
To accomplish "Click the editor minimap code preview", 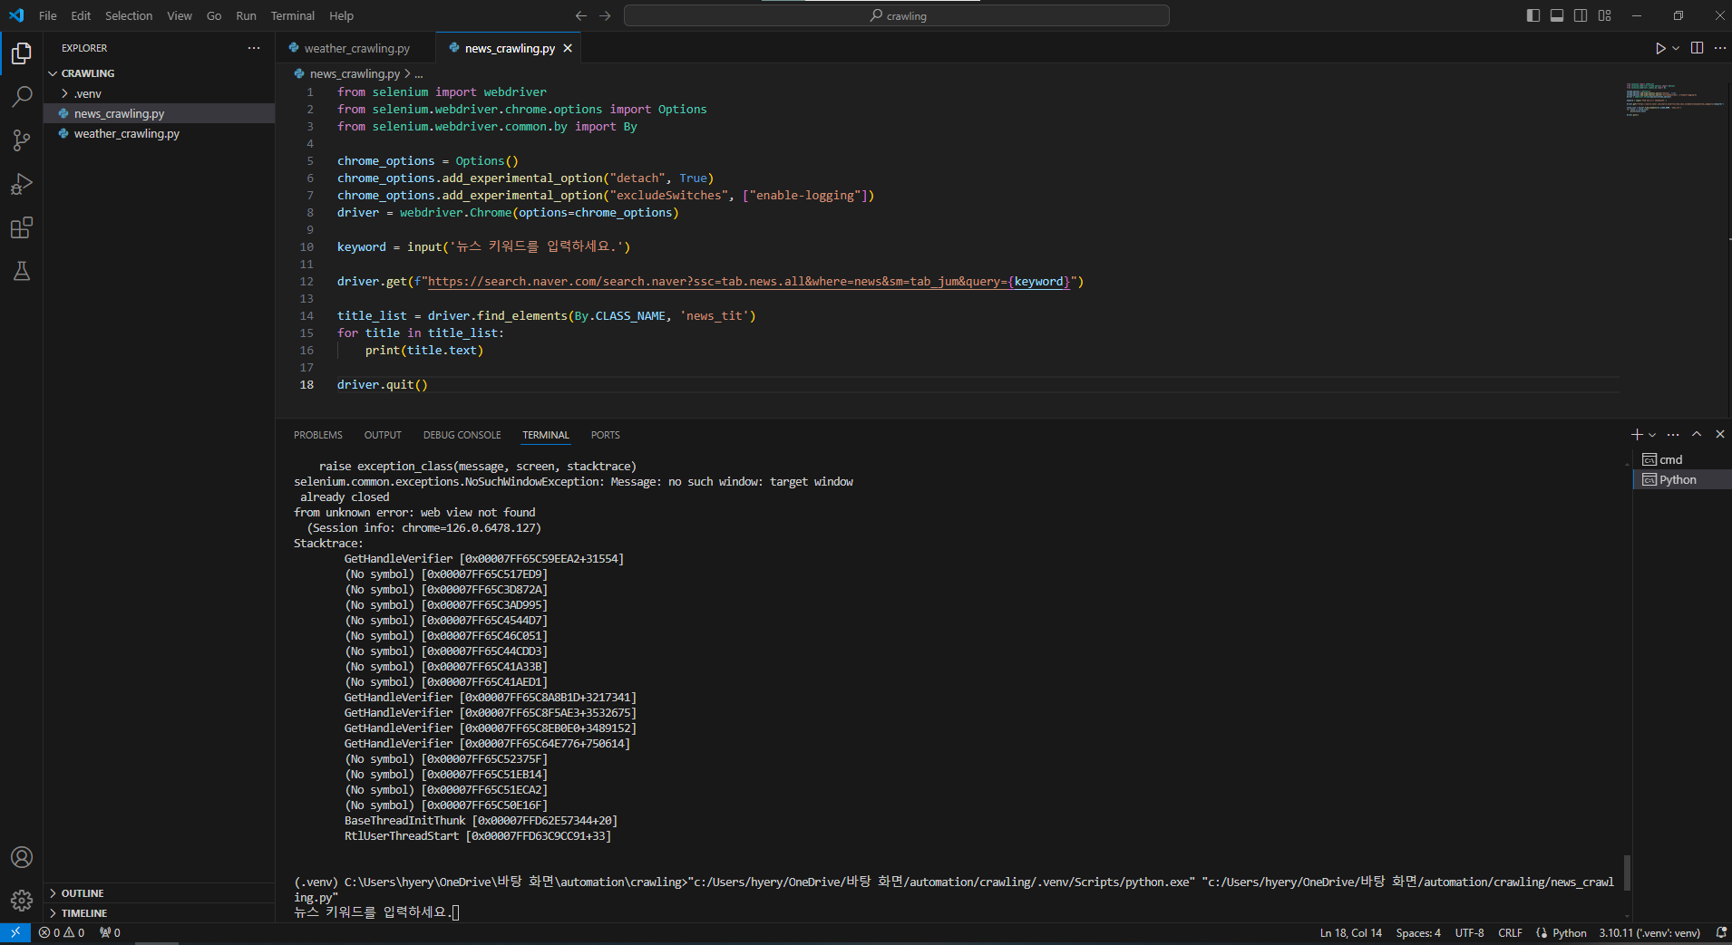I will 1674,99.
